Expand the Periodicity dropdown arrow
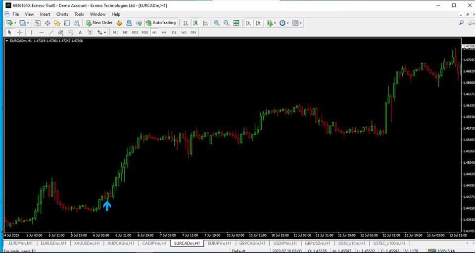Image resolution: width=475 pixels, height=253 pixels. (x=288, y=23)
